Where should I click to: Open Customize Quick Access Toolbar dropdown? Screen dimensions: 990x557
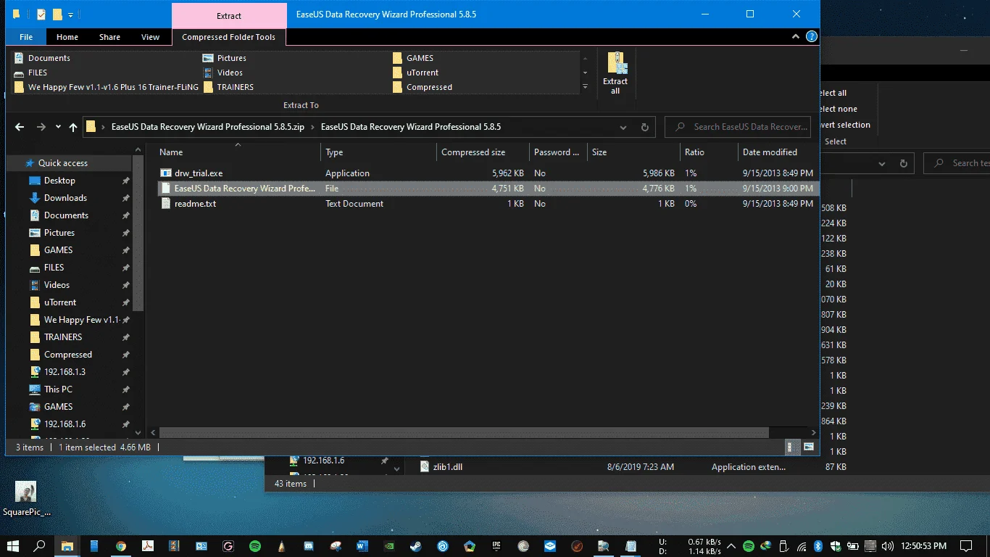point(70,15)
